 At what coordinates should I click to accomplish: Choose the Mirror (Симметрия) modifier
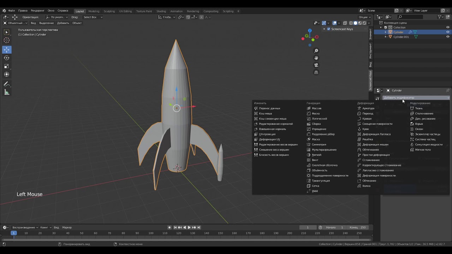point(319,145)
